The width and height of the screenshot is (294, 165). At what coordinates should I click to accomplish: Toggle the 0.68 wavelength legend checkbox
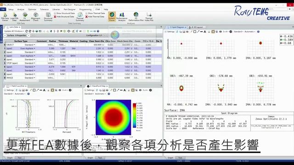pos(281,43)
